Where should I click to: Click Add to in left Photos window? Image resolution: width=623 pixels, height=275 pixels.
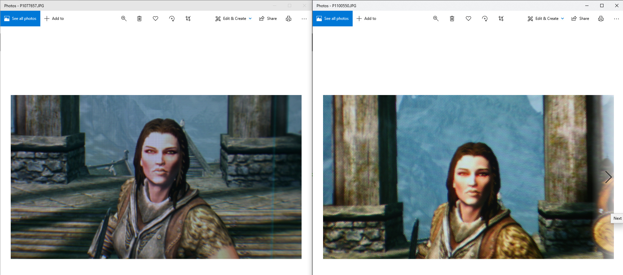click(54, 19)
